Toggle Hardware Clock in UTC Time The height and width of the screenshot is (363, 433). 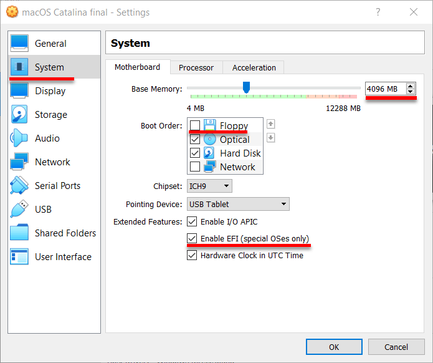tap(192, 255)
